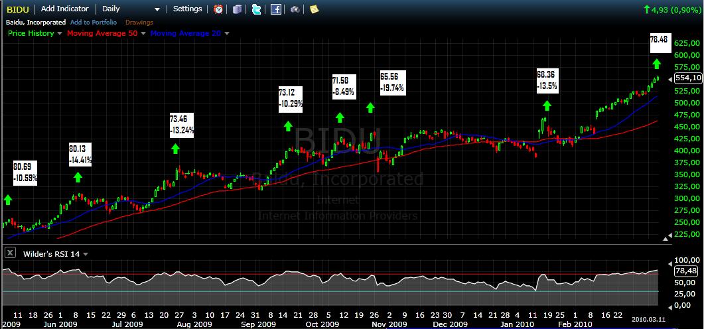
Task: Click the 625,00 price axis label
Action: point(688,43)
